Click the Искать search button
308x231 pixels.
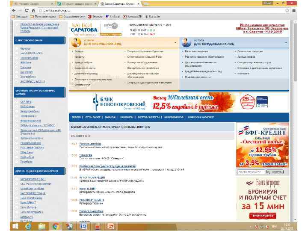point(275,172)
